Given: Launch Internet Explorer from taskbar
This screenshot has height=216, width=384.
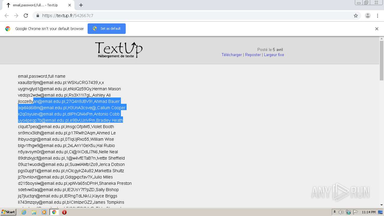Looking at the screenshot, I should (x=24, y=212).
